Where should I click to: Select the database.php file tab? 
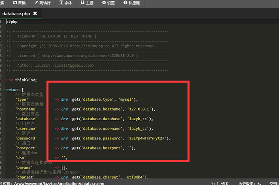pyautogui.click(x=16, y=13)
